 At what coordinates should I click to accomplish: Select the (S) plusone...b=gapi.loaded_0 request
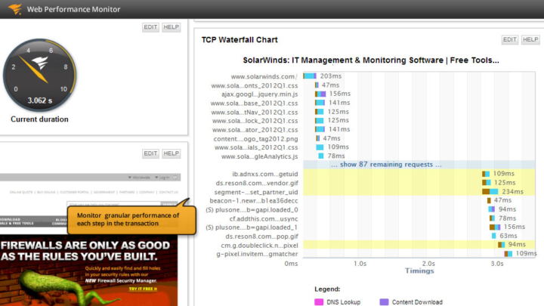click(x=252, y=209)
